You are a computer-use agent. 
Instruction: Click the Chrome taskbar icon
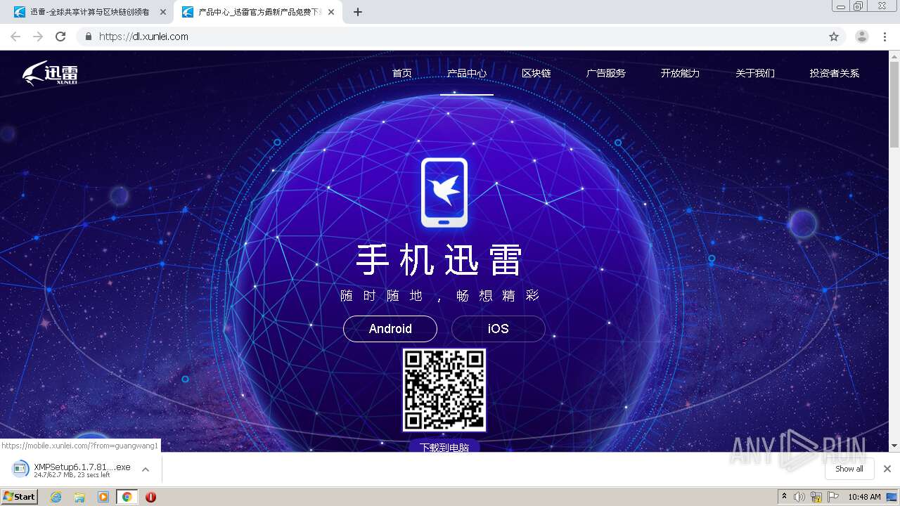pyautogui.click(x=127, y=497)
